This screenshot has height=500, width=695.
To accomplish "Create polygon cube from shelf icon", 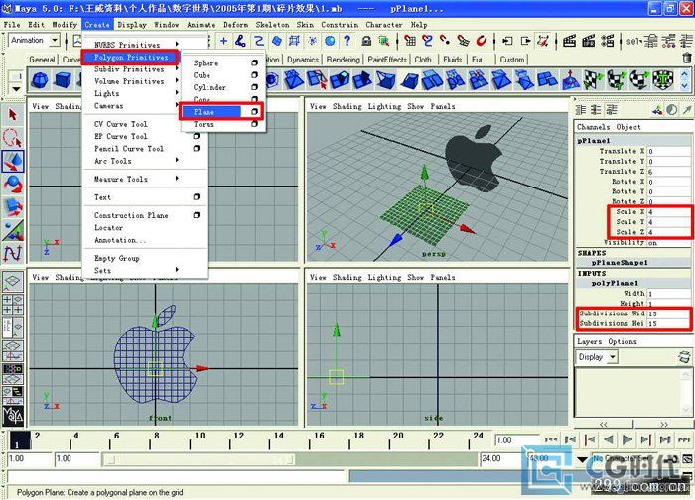I will tap(63, 80).
